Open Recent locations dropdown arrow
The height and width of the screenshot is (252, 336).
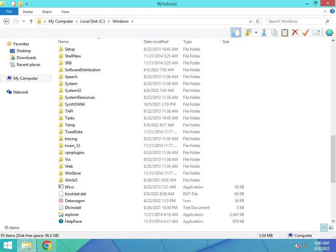pyautogui.click(x=24, y=21)
